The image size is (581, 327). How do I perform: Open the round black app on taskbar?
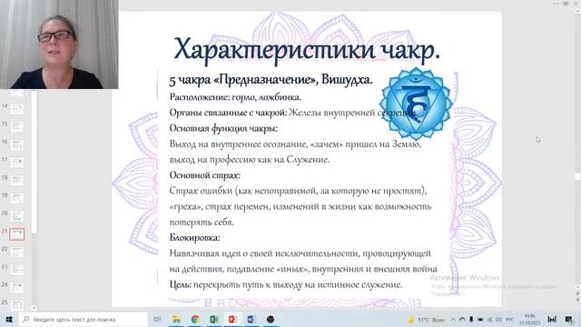click(x=271, y=319)
